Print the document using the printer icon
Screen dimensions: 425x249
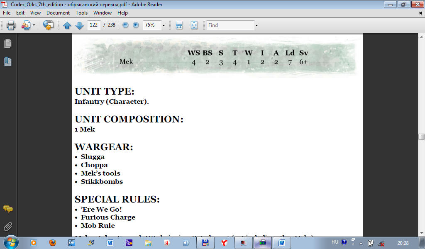[x=11, y=25]
